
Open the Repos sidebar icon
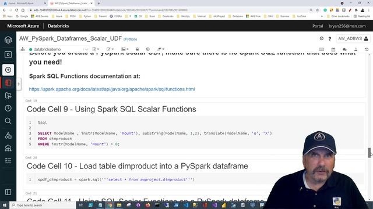8,95
